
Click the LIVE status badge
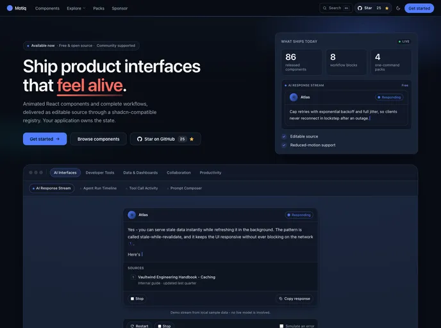tap(404, 41)
